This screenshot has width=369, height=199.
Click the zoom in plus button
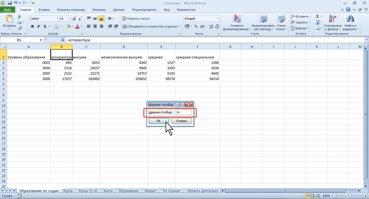click(366, 196)
